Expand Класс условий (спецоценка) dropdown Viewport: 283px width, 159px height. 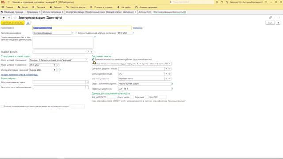coord(87,60)
